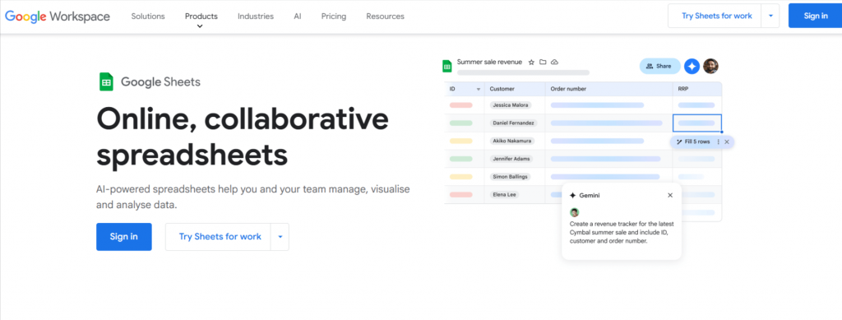Expand the Products menu chevron
842x320 pixels.
[200, 26]
